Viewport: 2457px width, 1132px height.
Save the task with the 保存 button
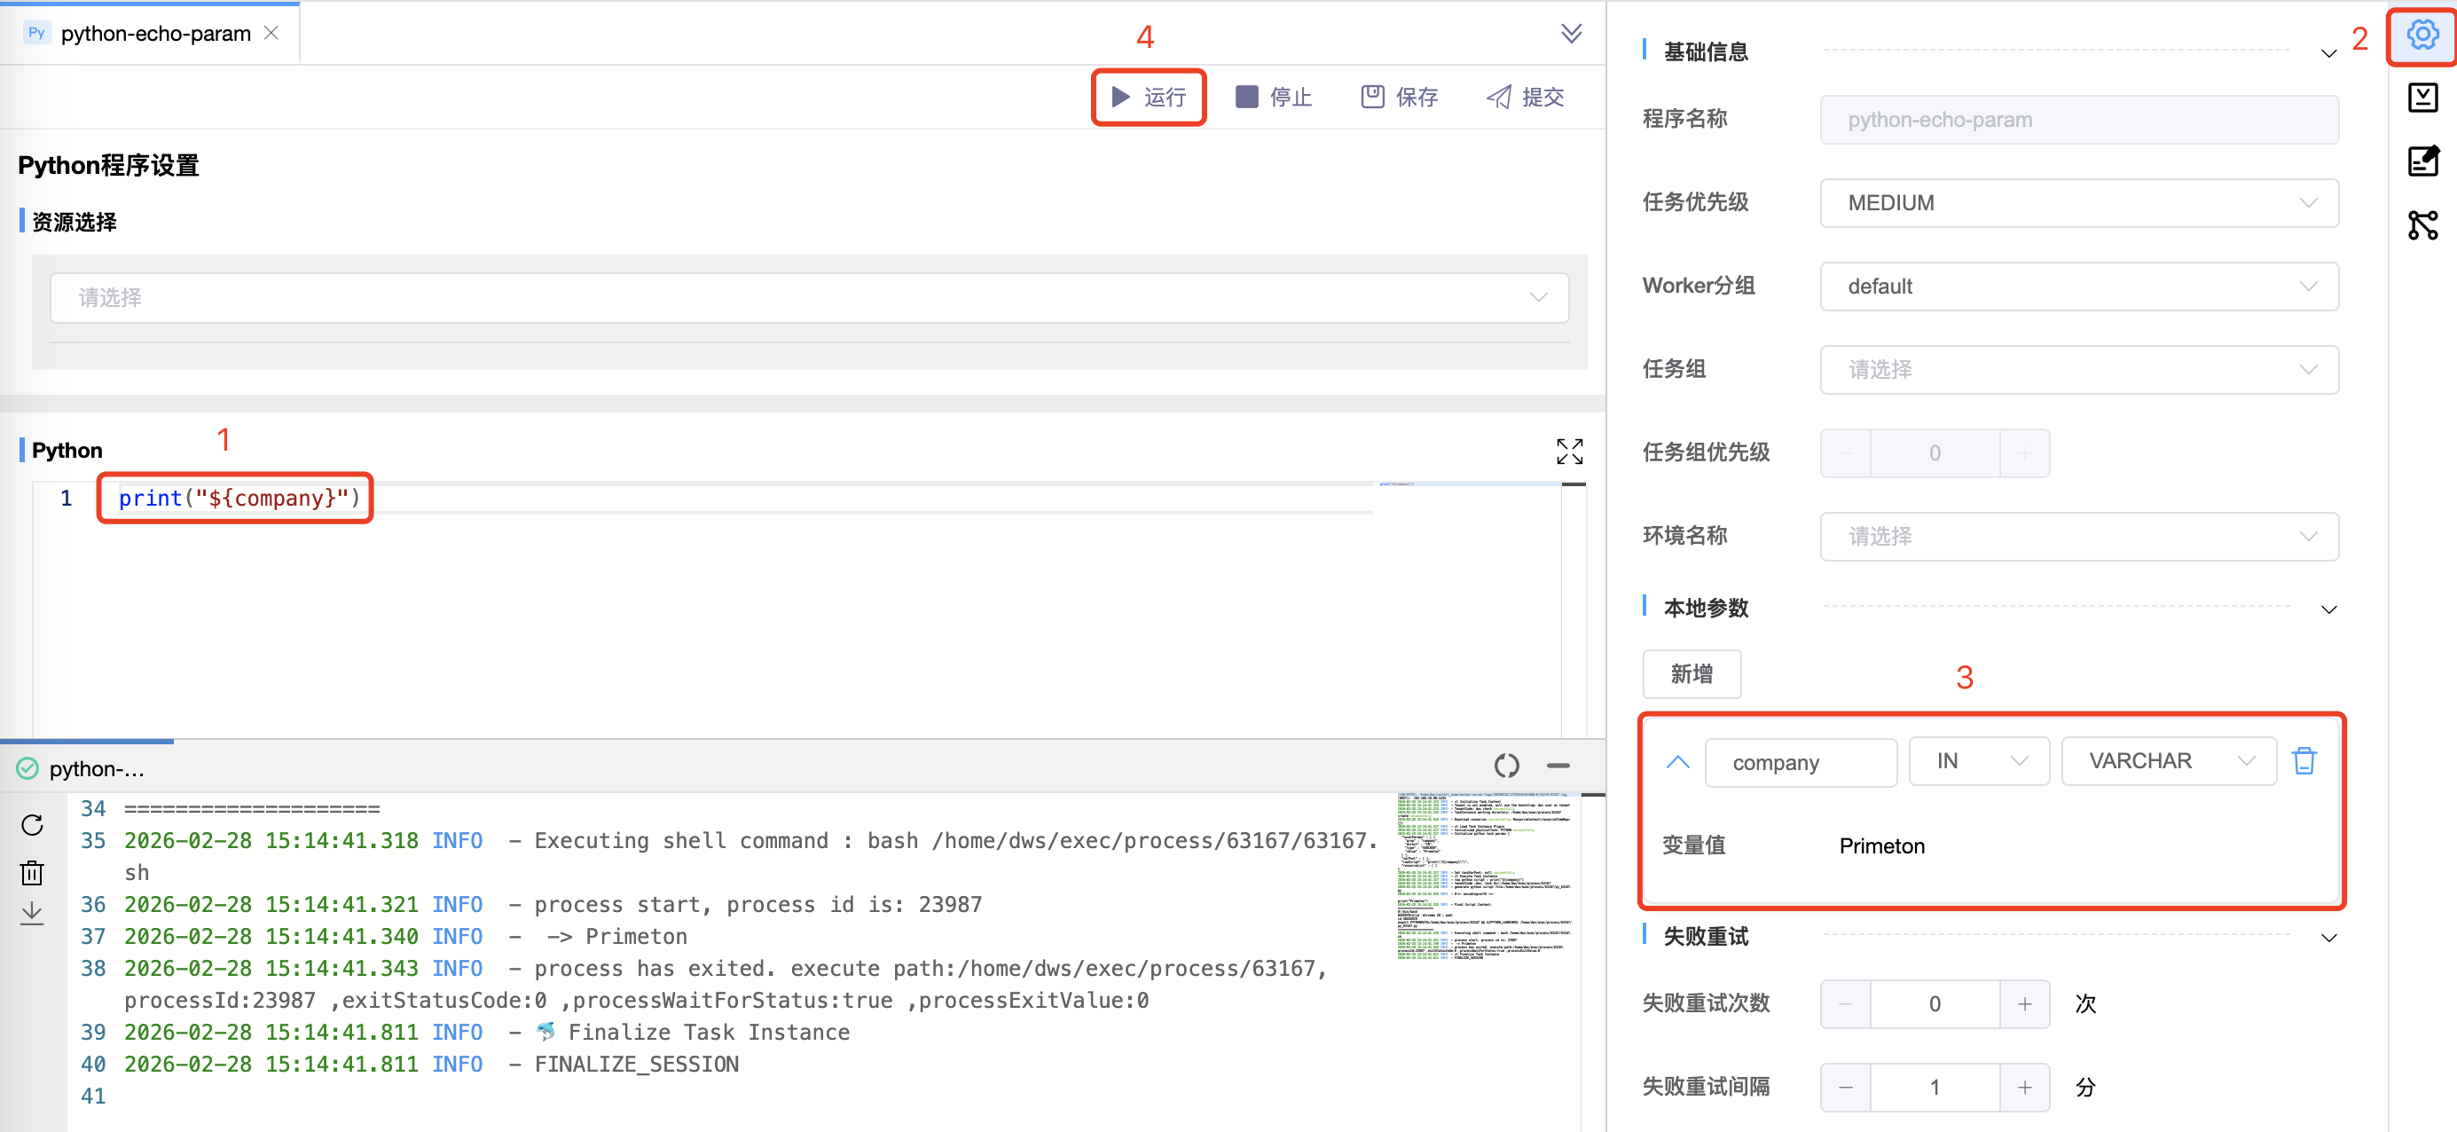(1398, 95)
